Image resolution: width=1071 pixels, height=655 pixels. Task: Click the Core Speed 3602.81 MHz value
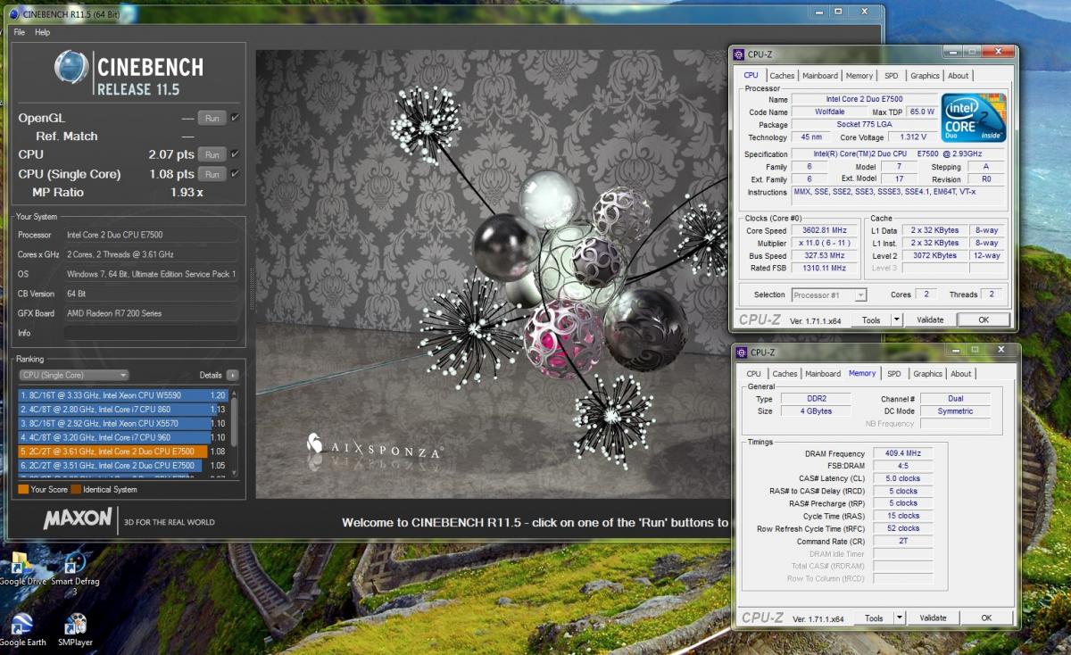coord(826,230)
